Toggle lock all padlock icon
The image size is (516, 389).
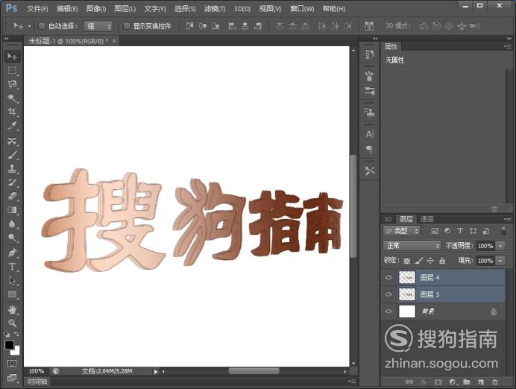click(x=442, y=261)
